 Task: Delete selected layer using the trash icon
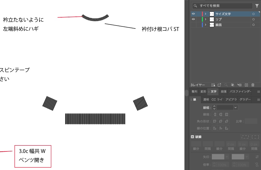tap(253, 85)
